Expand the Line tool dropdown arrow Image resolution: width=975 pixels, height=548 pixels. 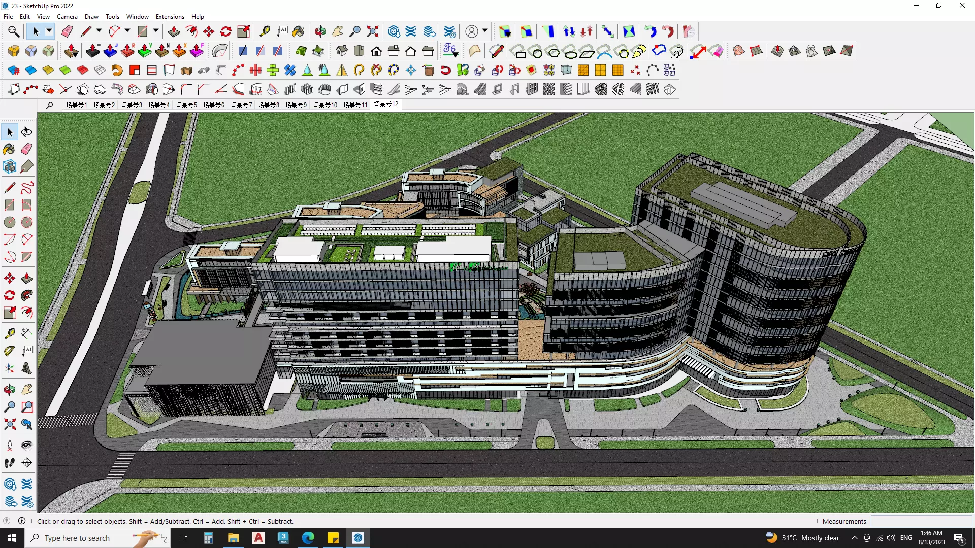(x=99, y=31)
